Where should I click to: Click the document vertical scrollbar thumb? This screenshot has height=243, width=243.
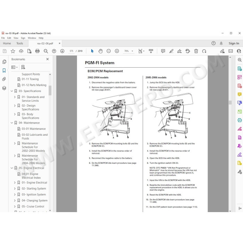click(230, 102)
